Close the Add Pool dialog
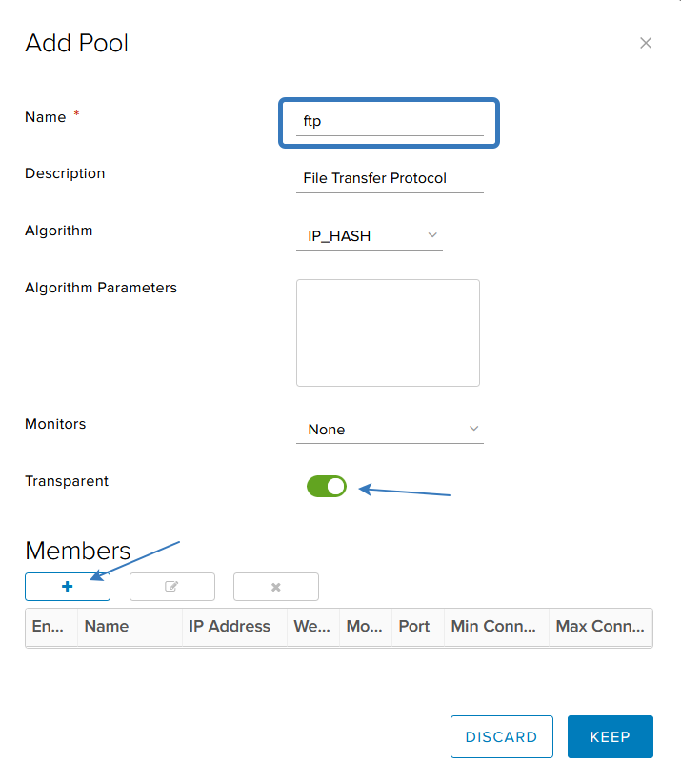The height and width of the screenshot is (783, 681). [646, 43]
